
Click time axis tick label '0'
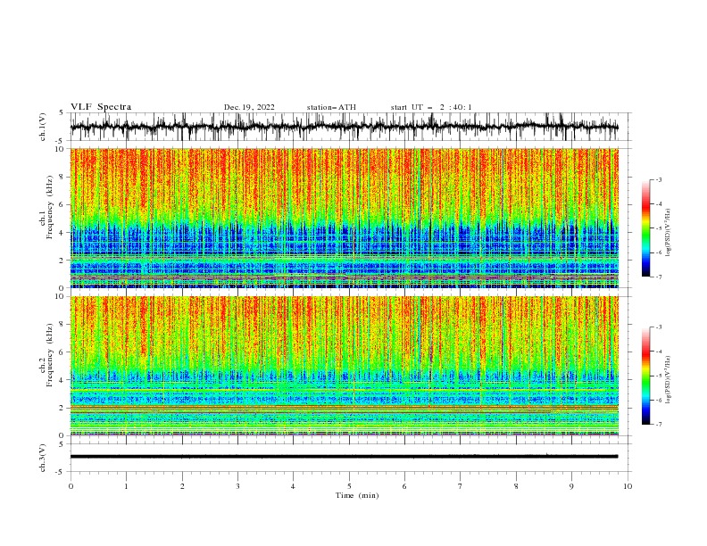(x=71, y=486)
